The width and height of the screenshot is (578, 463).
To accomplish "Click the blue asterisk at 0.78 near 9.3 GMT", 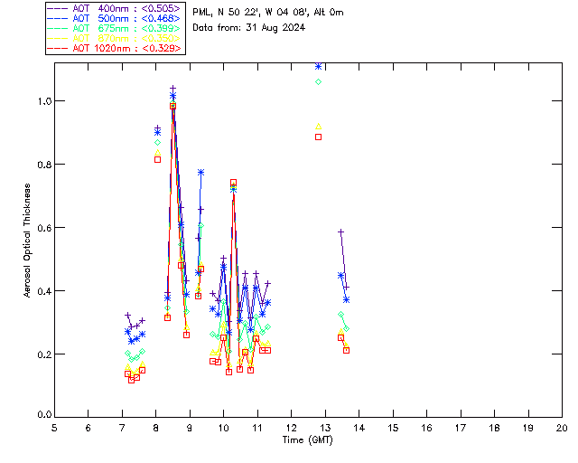I will [x=200, y=173].
